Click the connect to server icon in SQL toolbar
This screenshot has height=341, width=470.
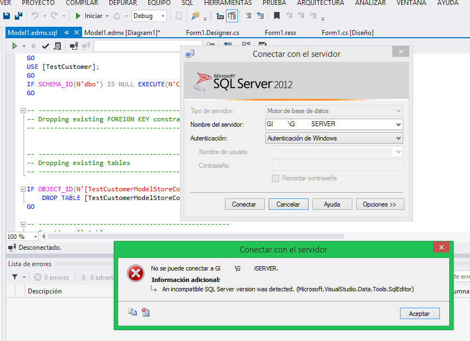coord(74,46)
